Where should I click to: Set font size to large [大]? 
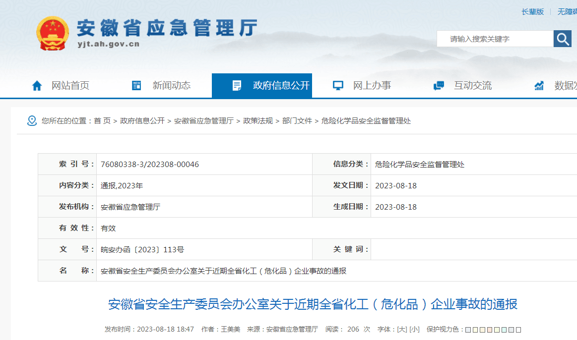(401, 329)
